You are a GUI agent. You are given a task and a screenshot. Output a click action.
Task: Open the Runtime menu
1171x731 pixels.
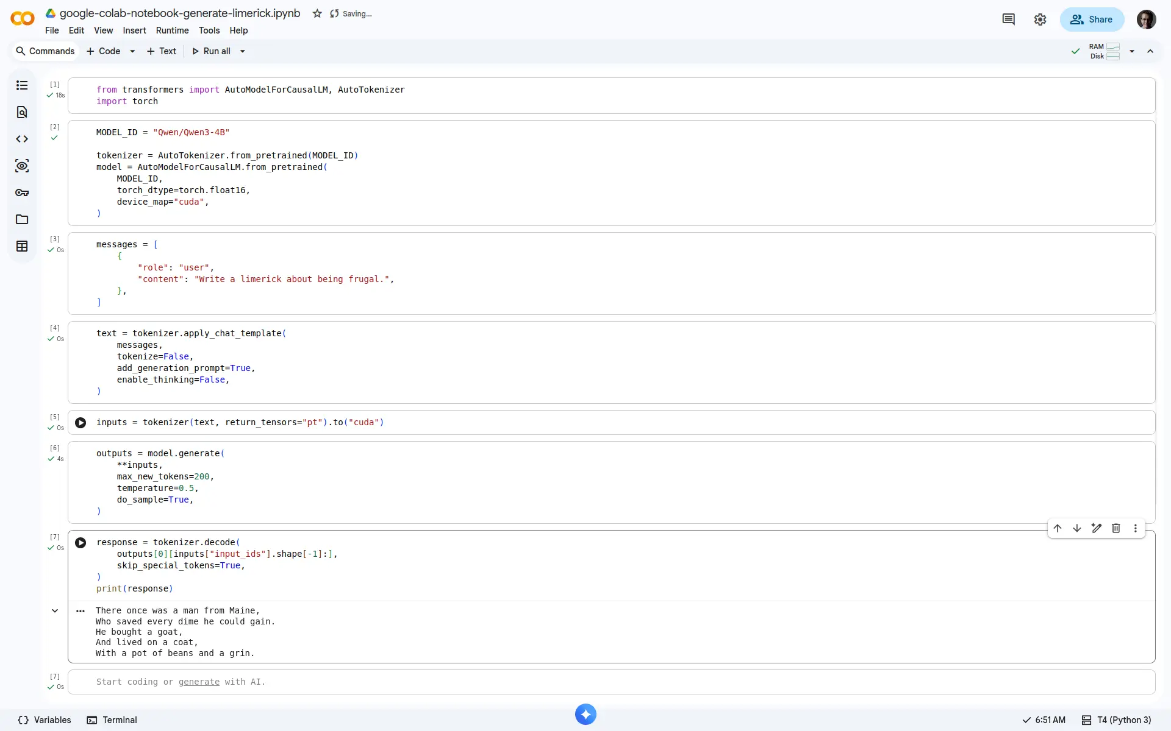[x=172, y=30]
